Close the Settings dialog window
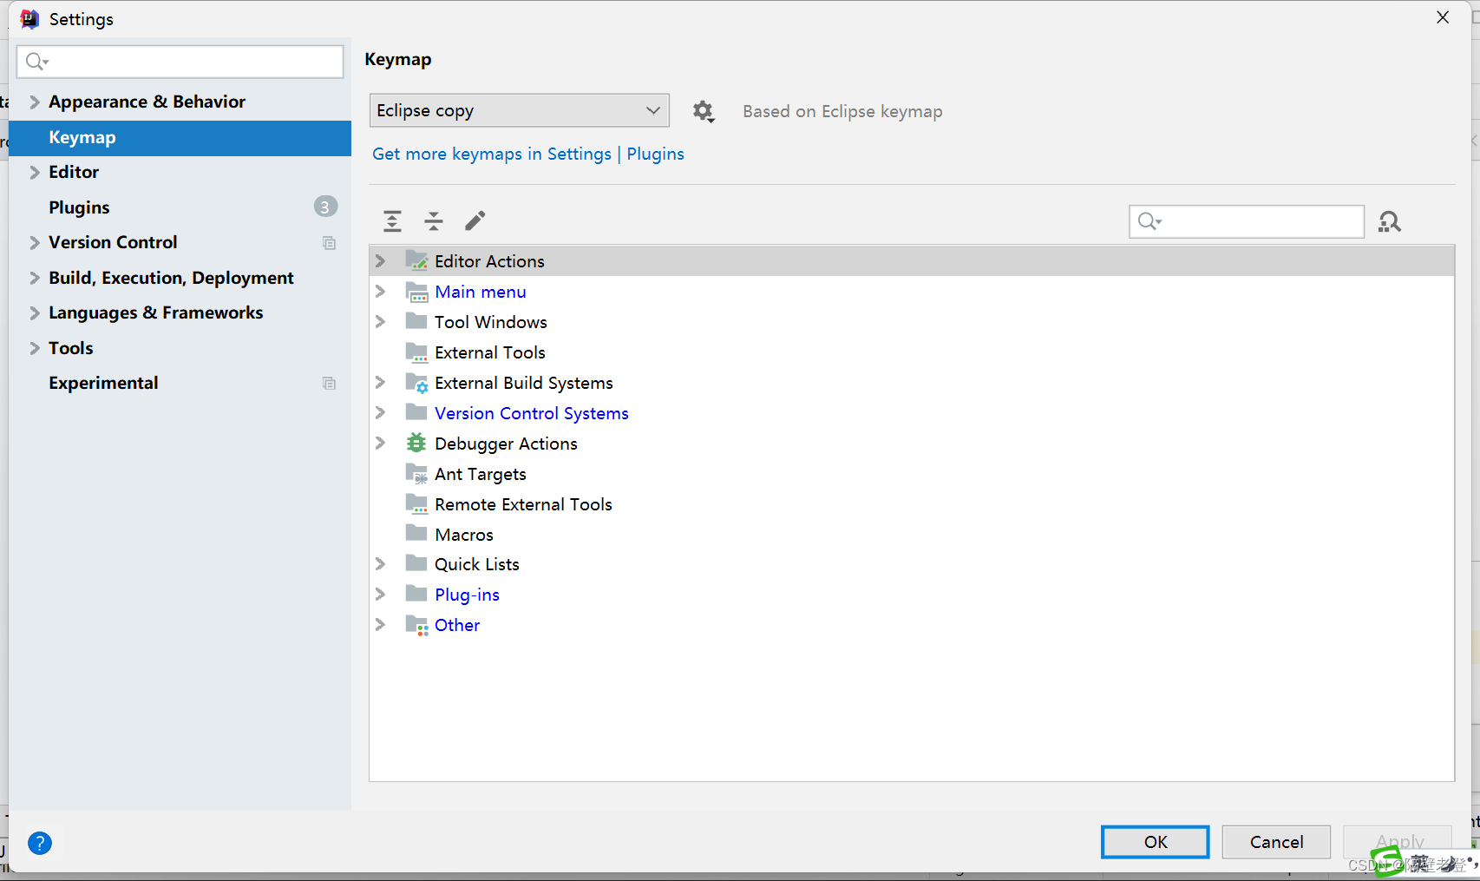1480x881 pixels. [x=1443, y=17]
